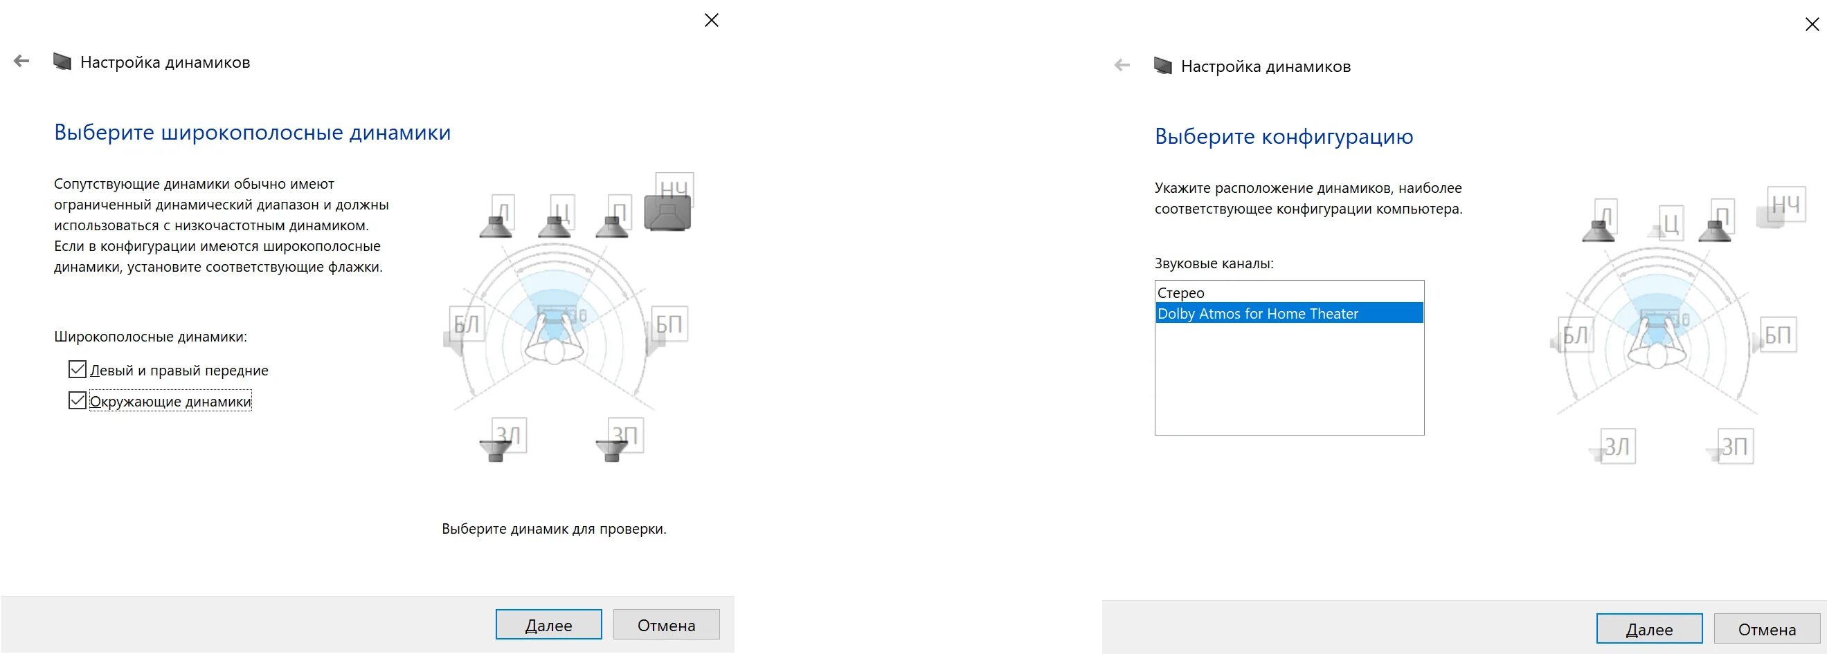Click the 'Звуковые каналы:' label
Screen dimensions: 1827x654
1214,263
